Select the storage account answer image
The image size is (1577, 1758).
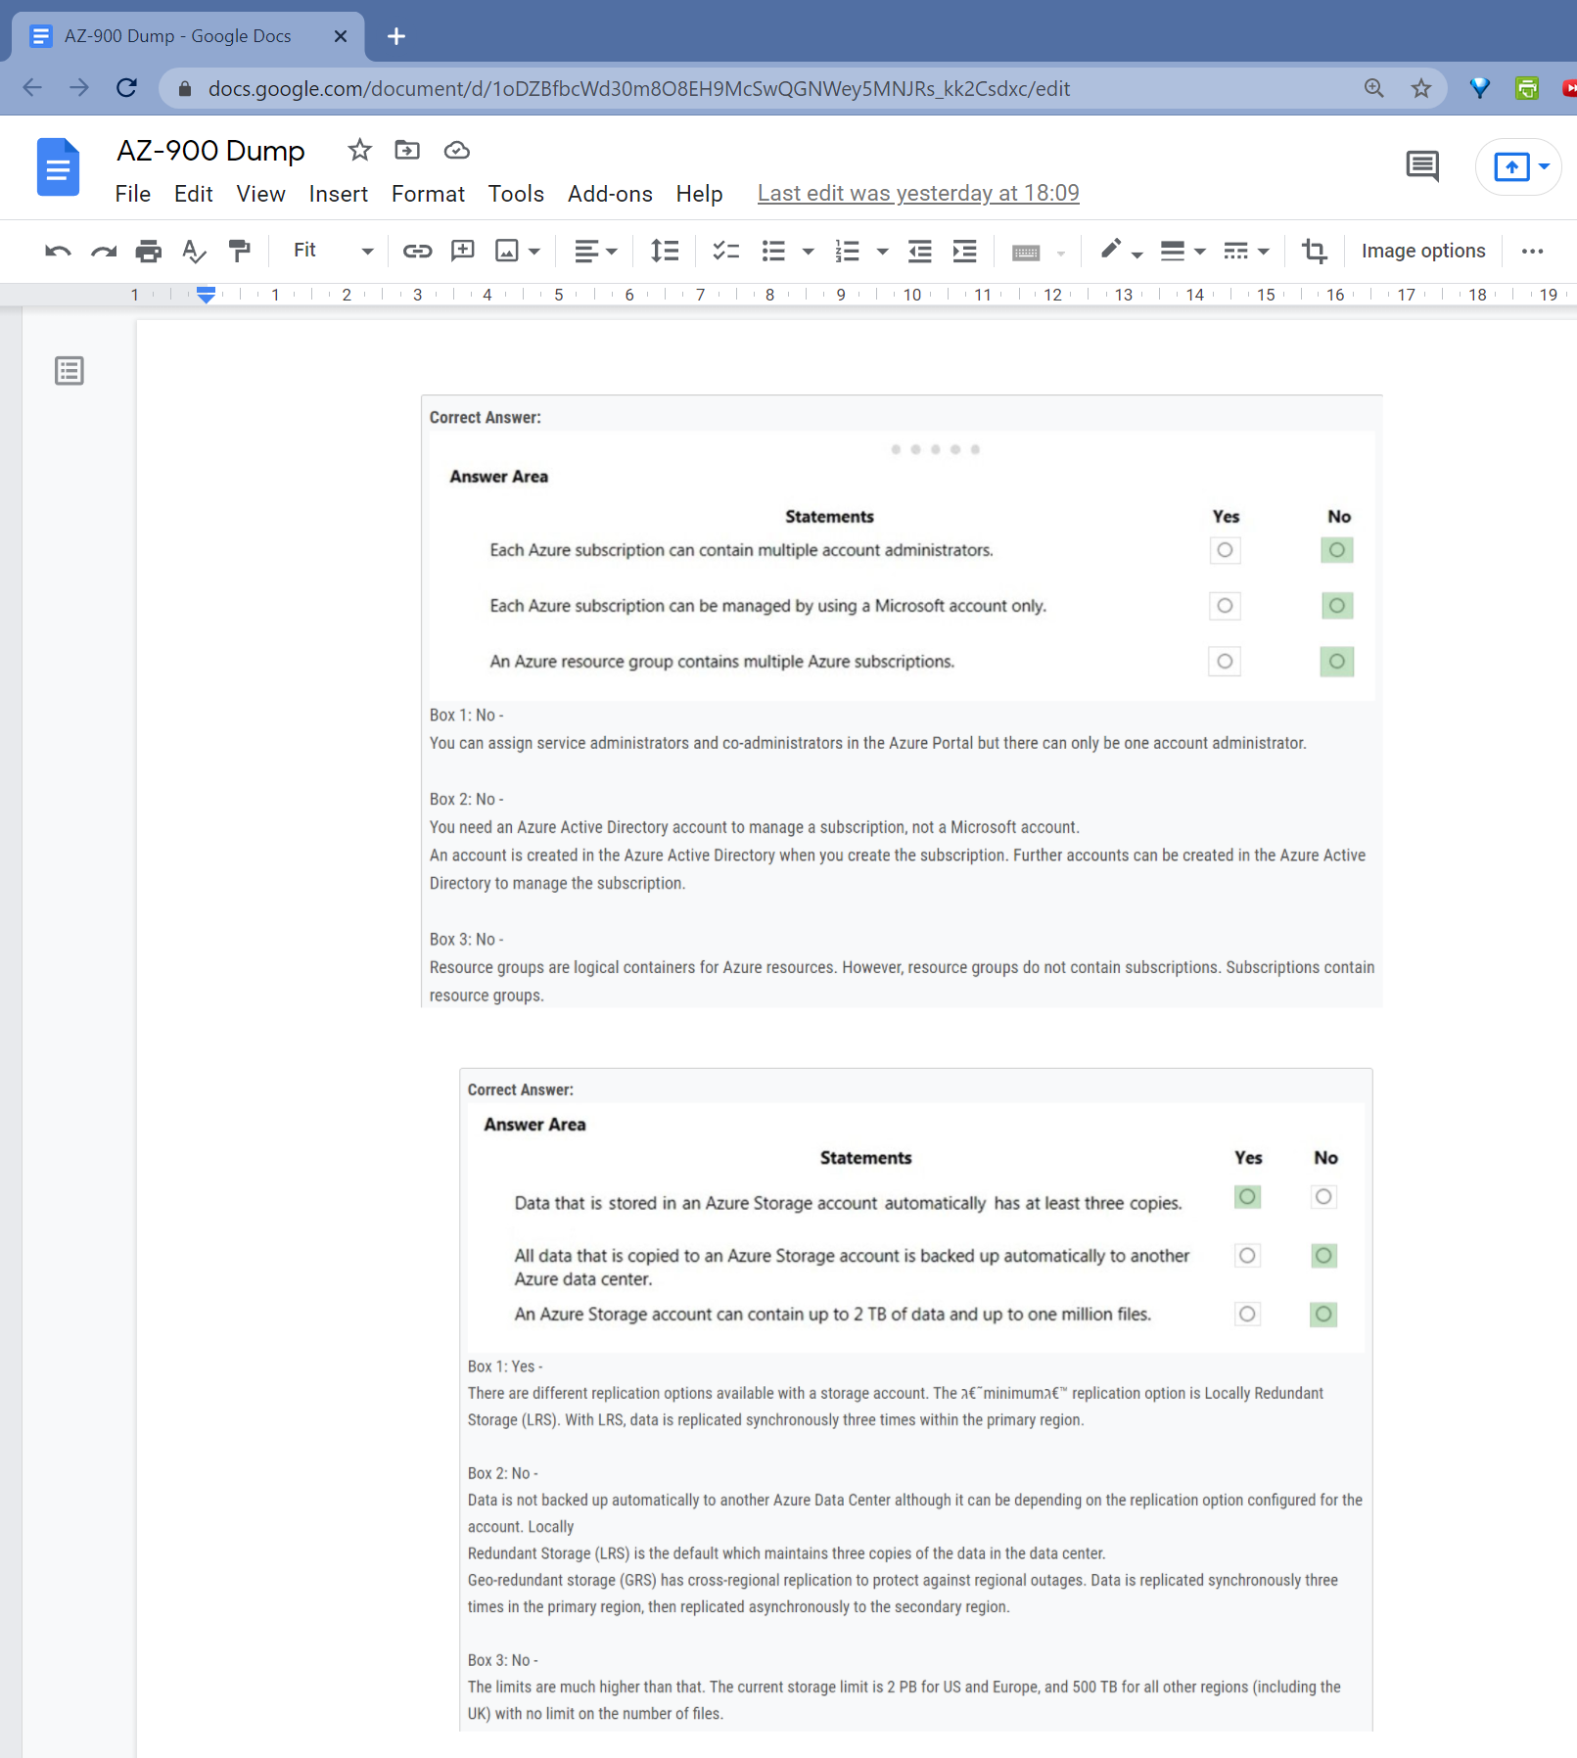tap(915, 1400)
